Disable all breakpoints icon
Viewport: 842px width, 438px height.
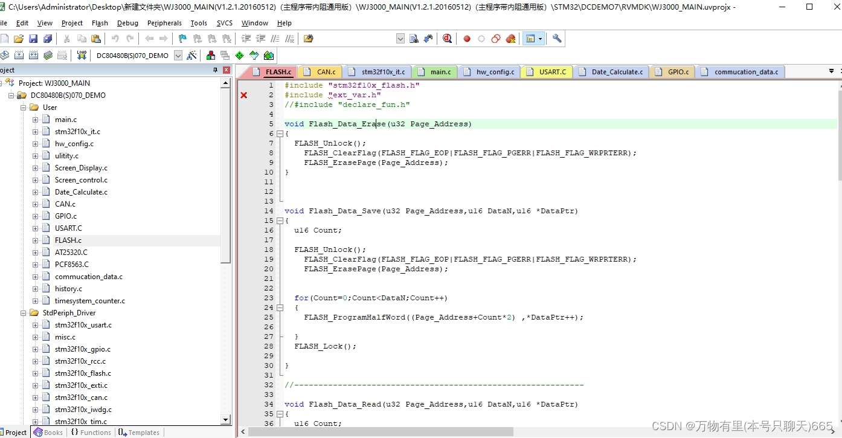pyautogui.click(x=496, y=39)
